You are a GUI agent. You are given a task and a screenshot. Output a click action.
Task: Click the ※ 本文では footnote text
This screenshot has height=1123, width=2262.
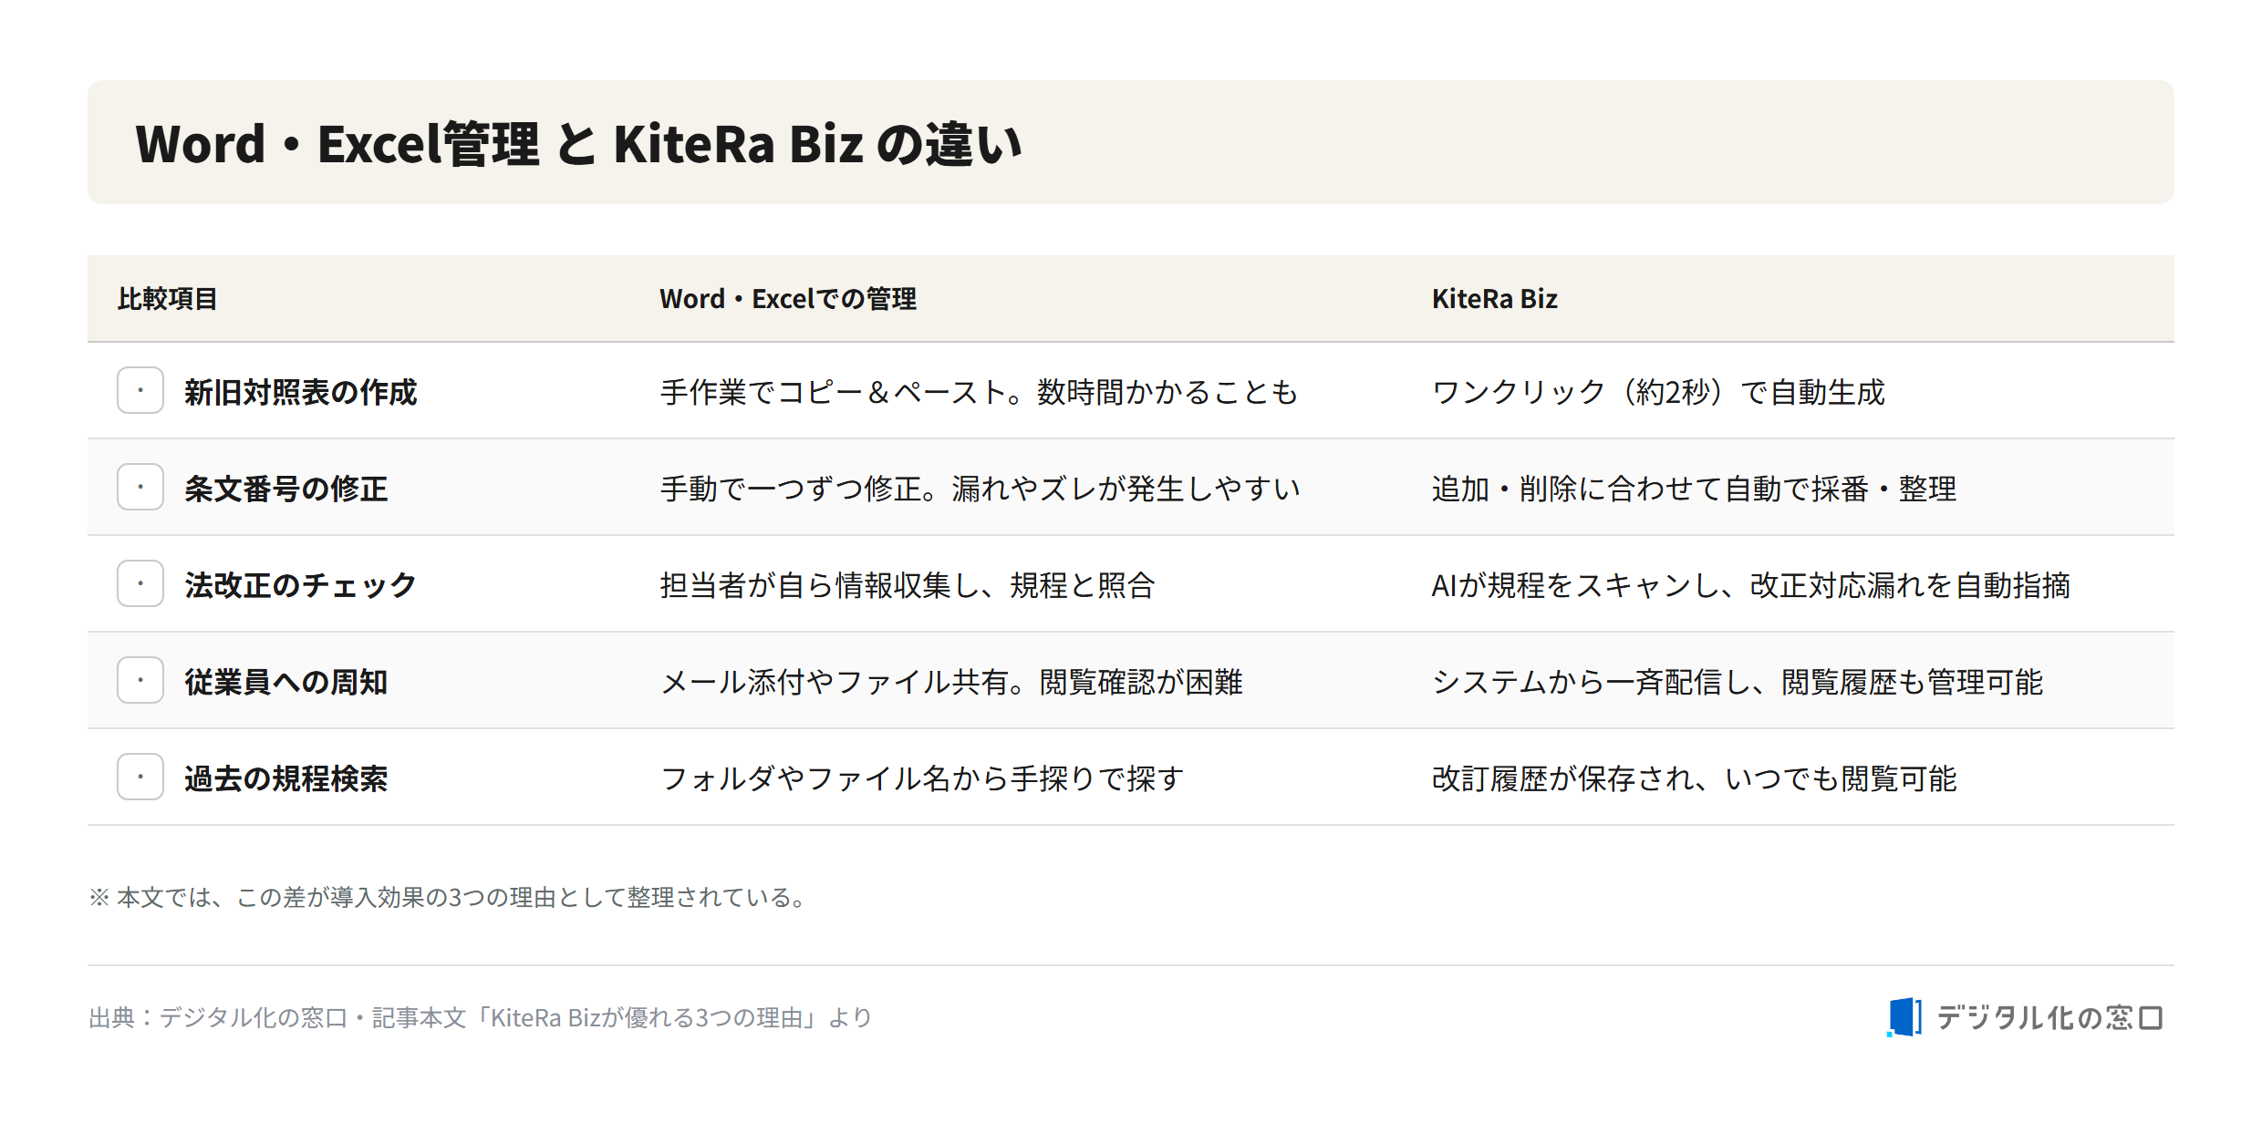[x=449, y=897]
